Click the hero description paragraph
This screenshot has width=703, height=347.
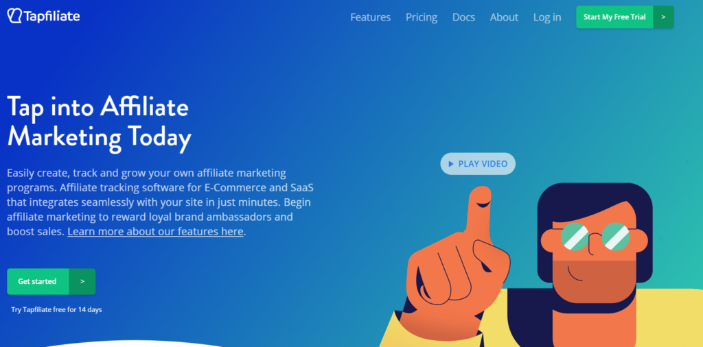159,202
